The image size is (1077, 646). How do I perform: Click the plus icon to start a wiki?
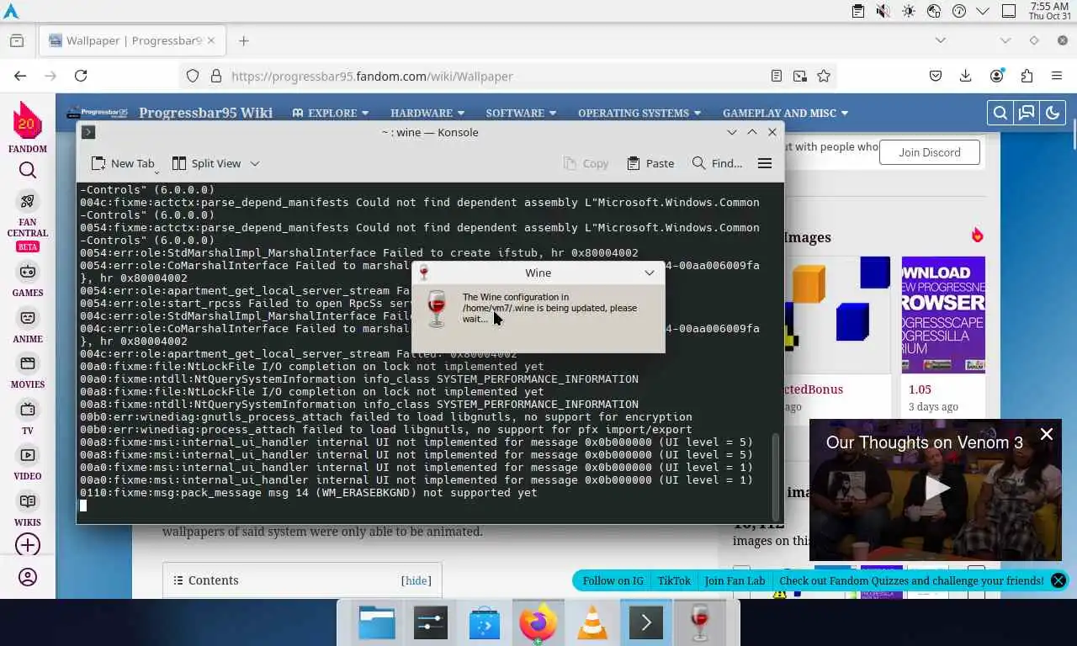(x=28, y=545)
